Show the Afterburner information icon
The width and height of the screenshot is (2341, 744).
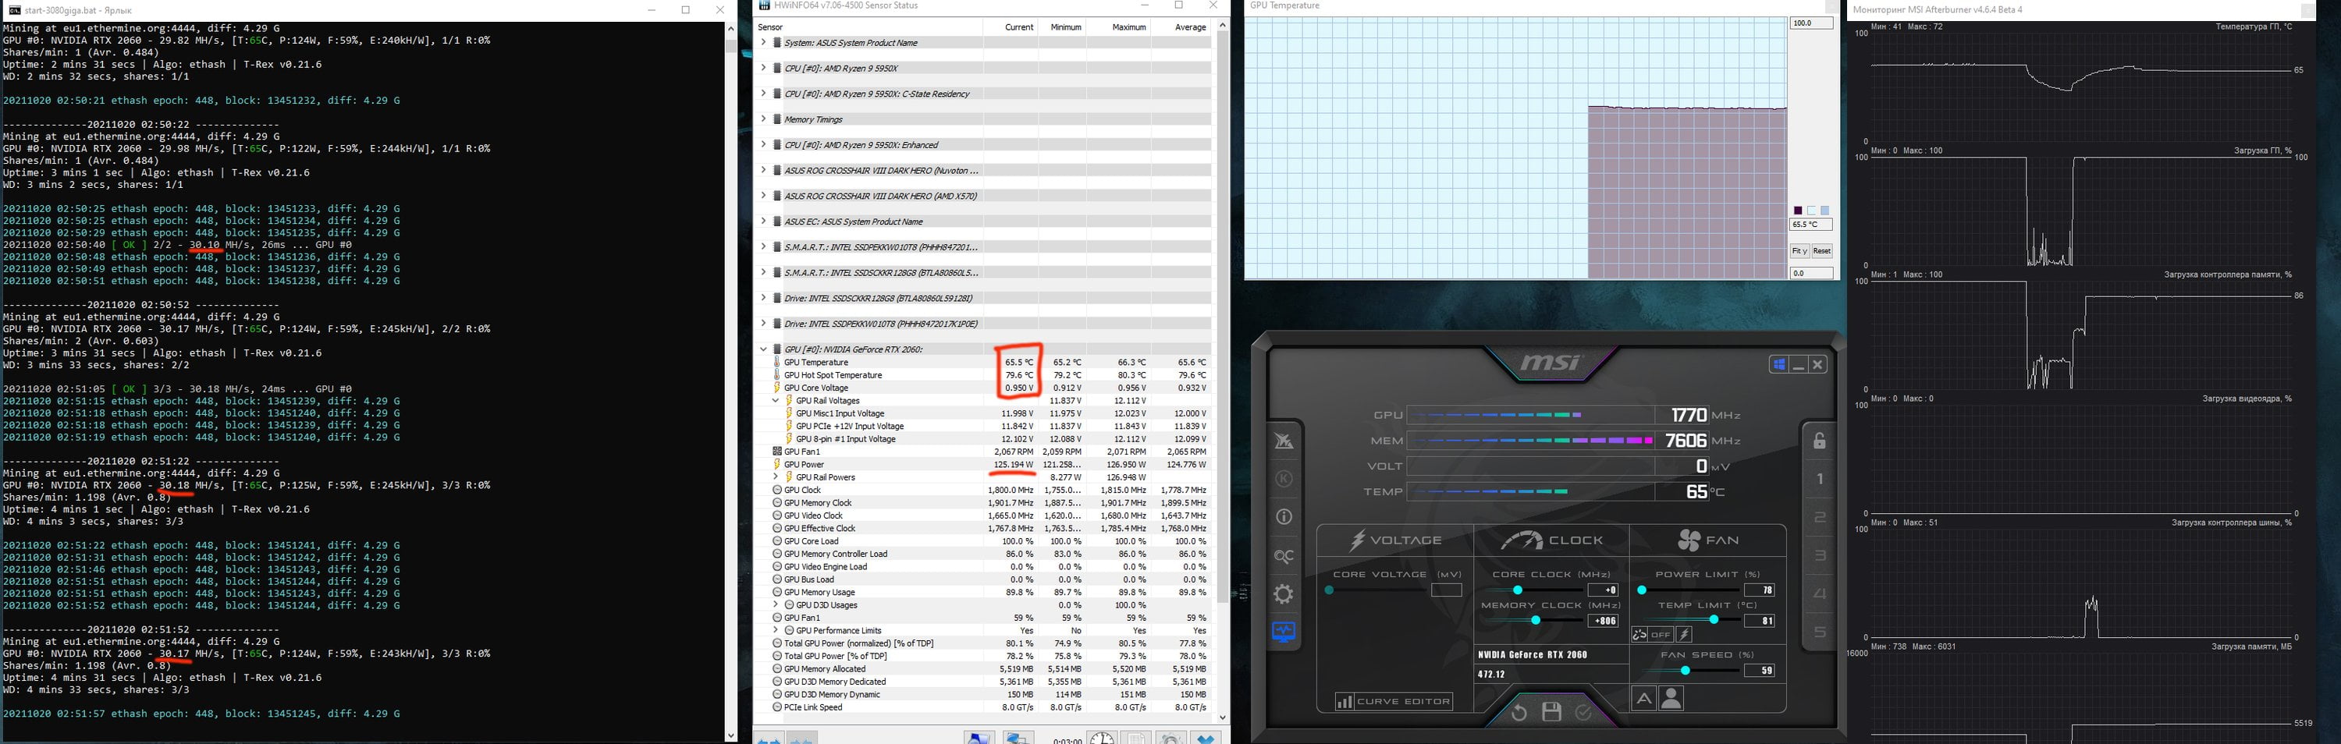tap(1283, 517)
